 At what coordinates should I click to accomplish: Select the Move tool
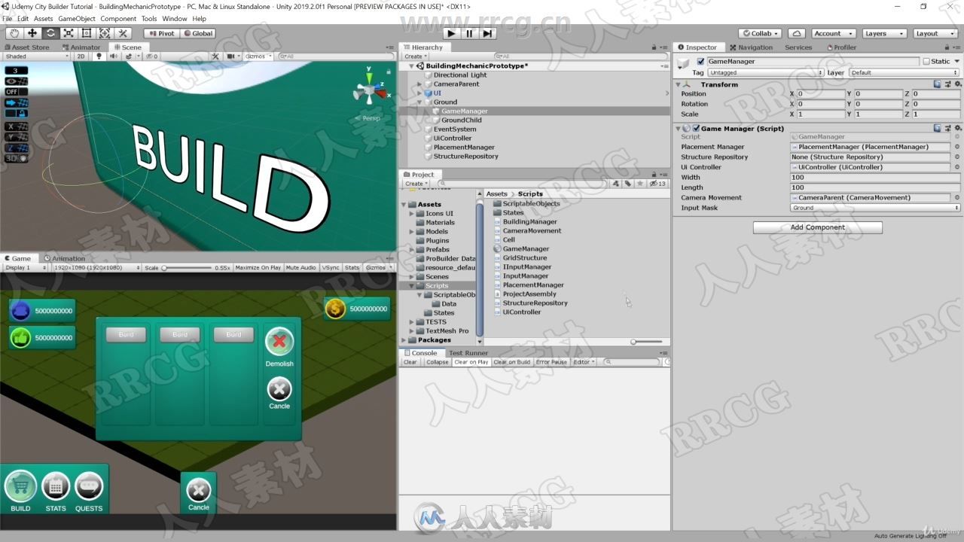(32, 33)
